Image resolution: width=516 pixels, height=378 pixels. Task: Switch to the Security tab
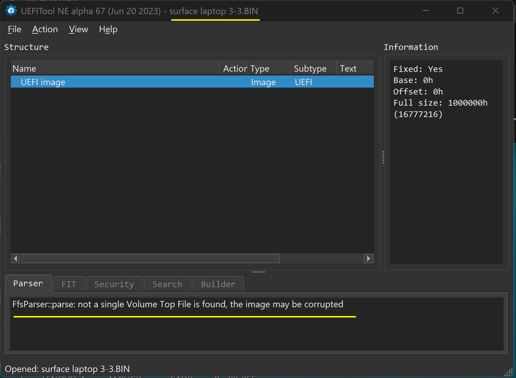coord(114,284)
